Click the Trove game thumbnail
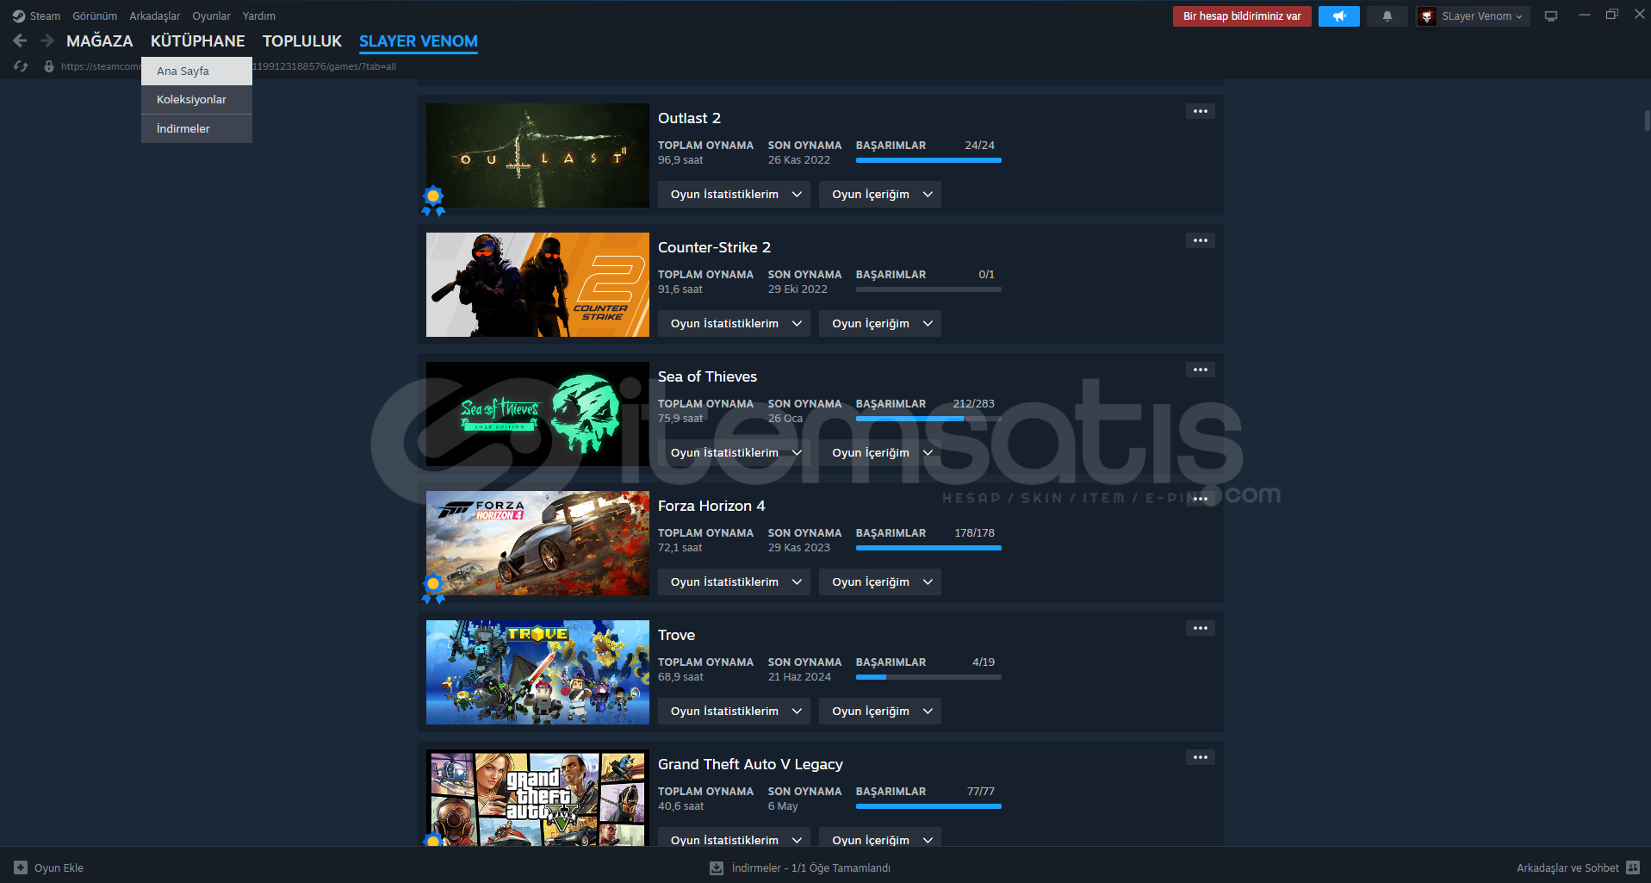1651x883 pixels. [537, 672]
